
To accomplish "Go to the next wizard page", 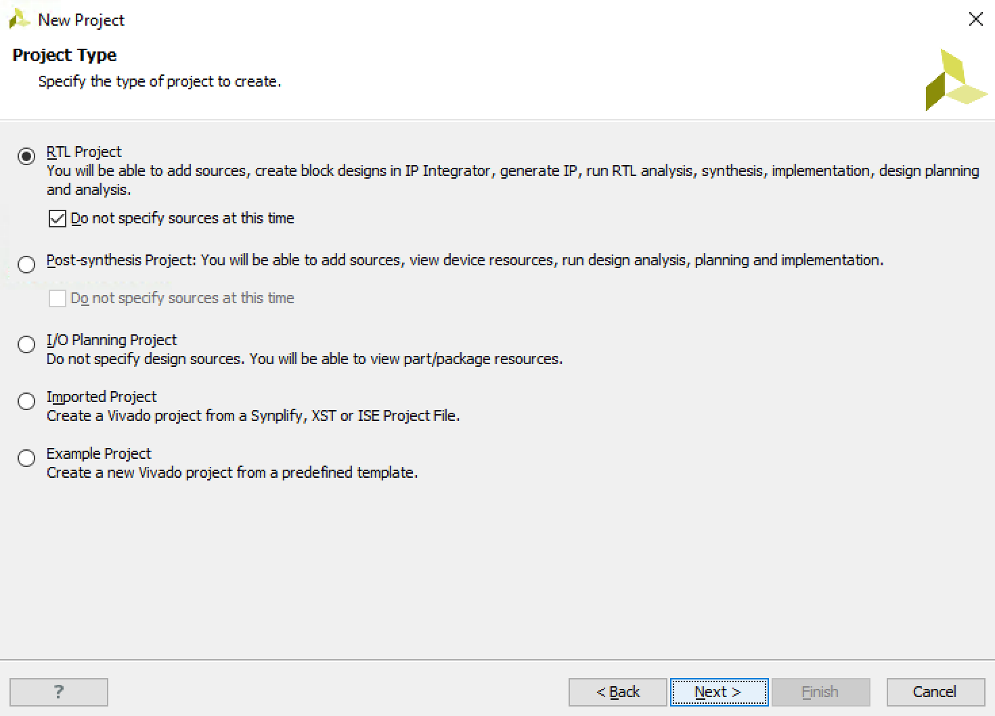I will pos(719,692).
